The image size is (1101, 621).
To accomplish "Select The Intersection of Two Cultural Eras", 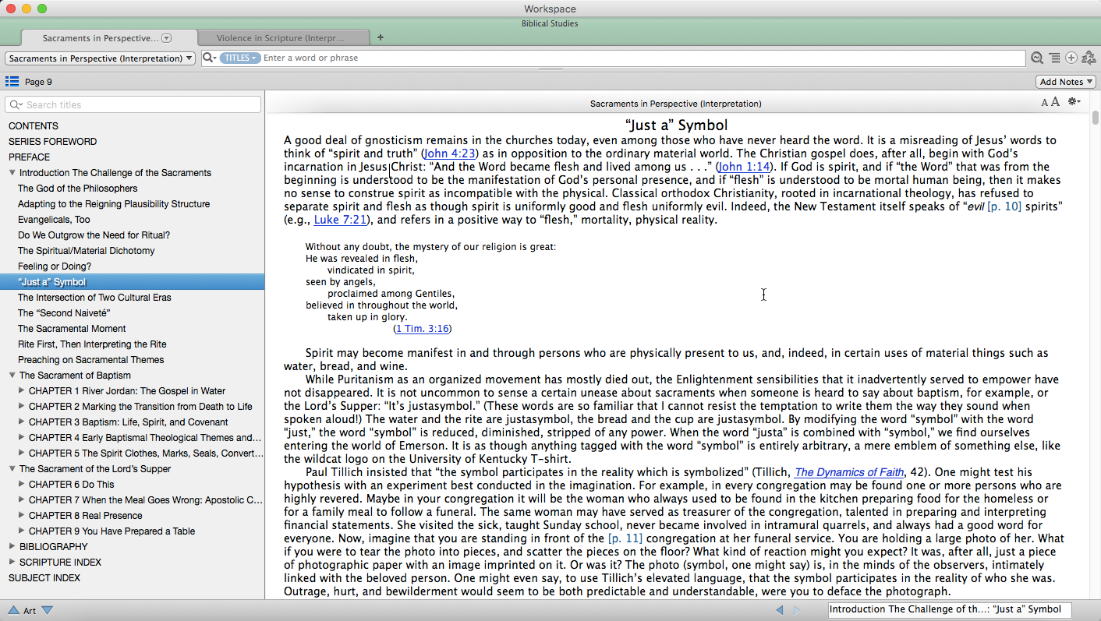I will (x=94, y=298).
